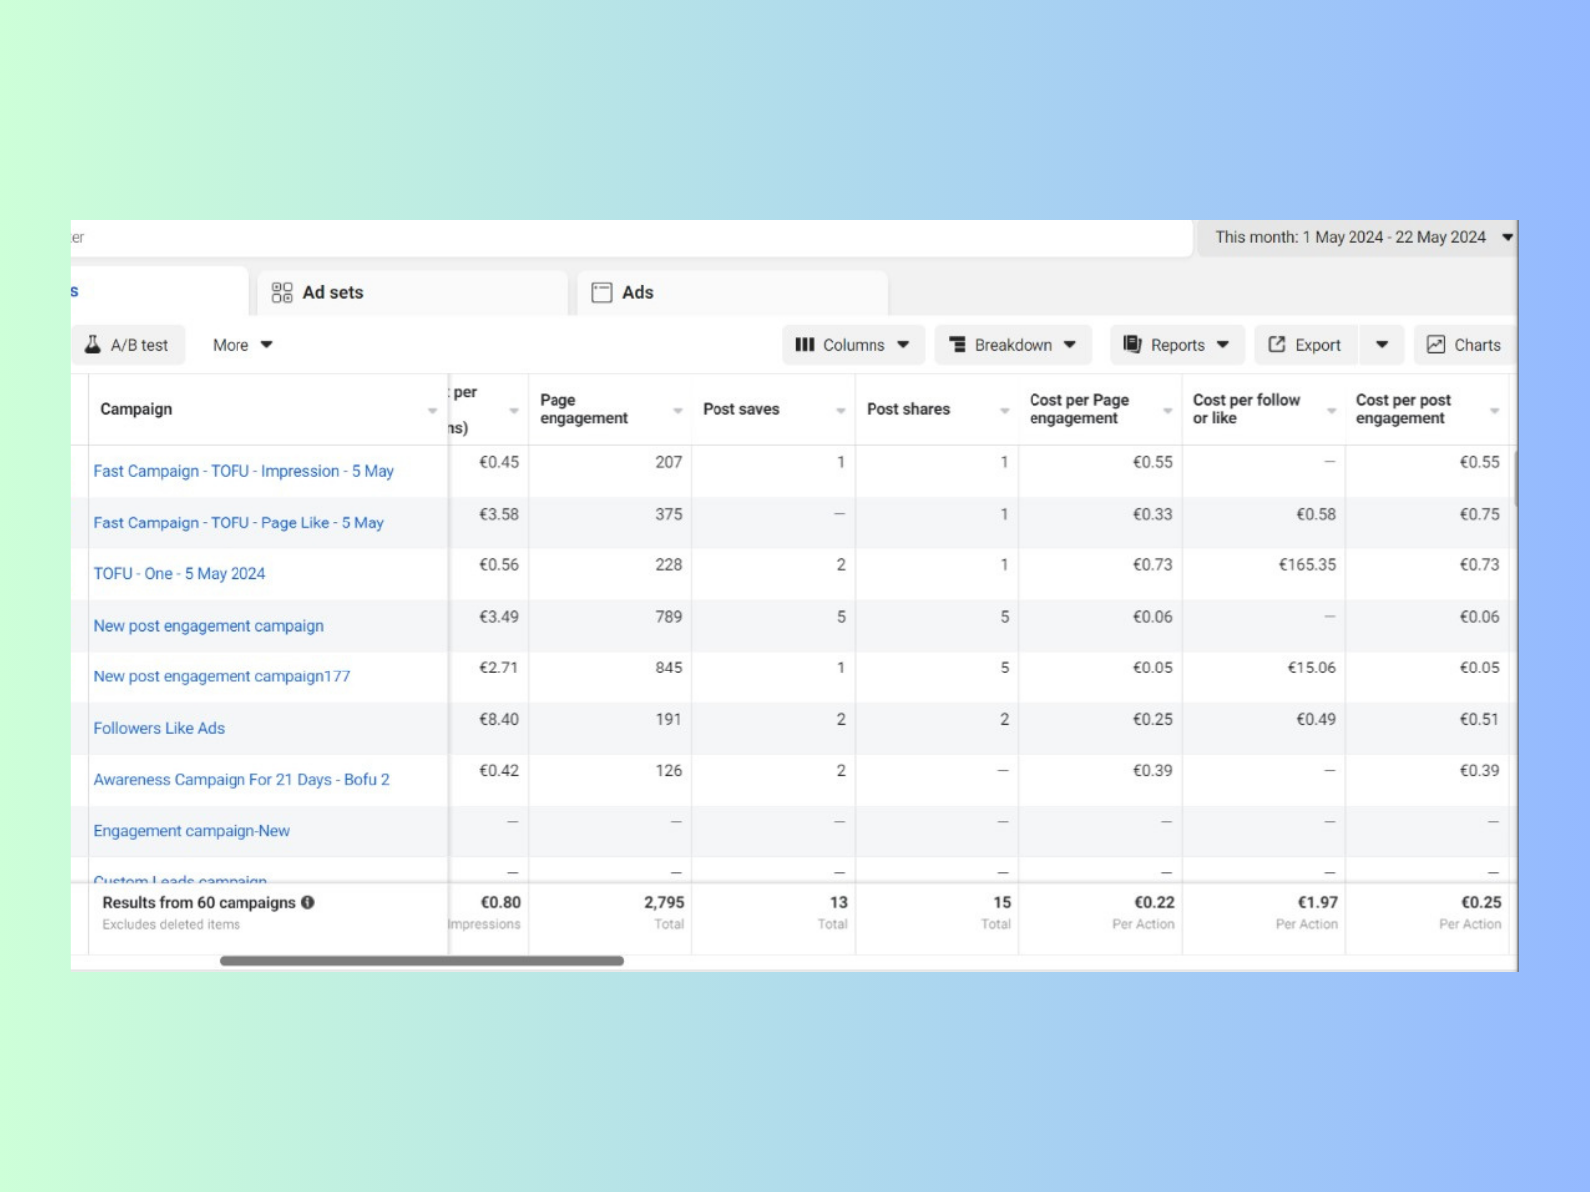Click the Charts graph icon
The width and height of the screenshot is (1590, 1192).
click(1436, 344)
